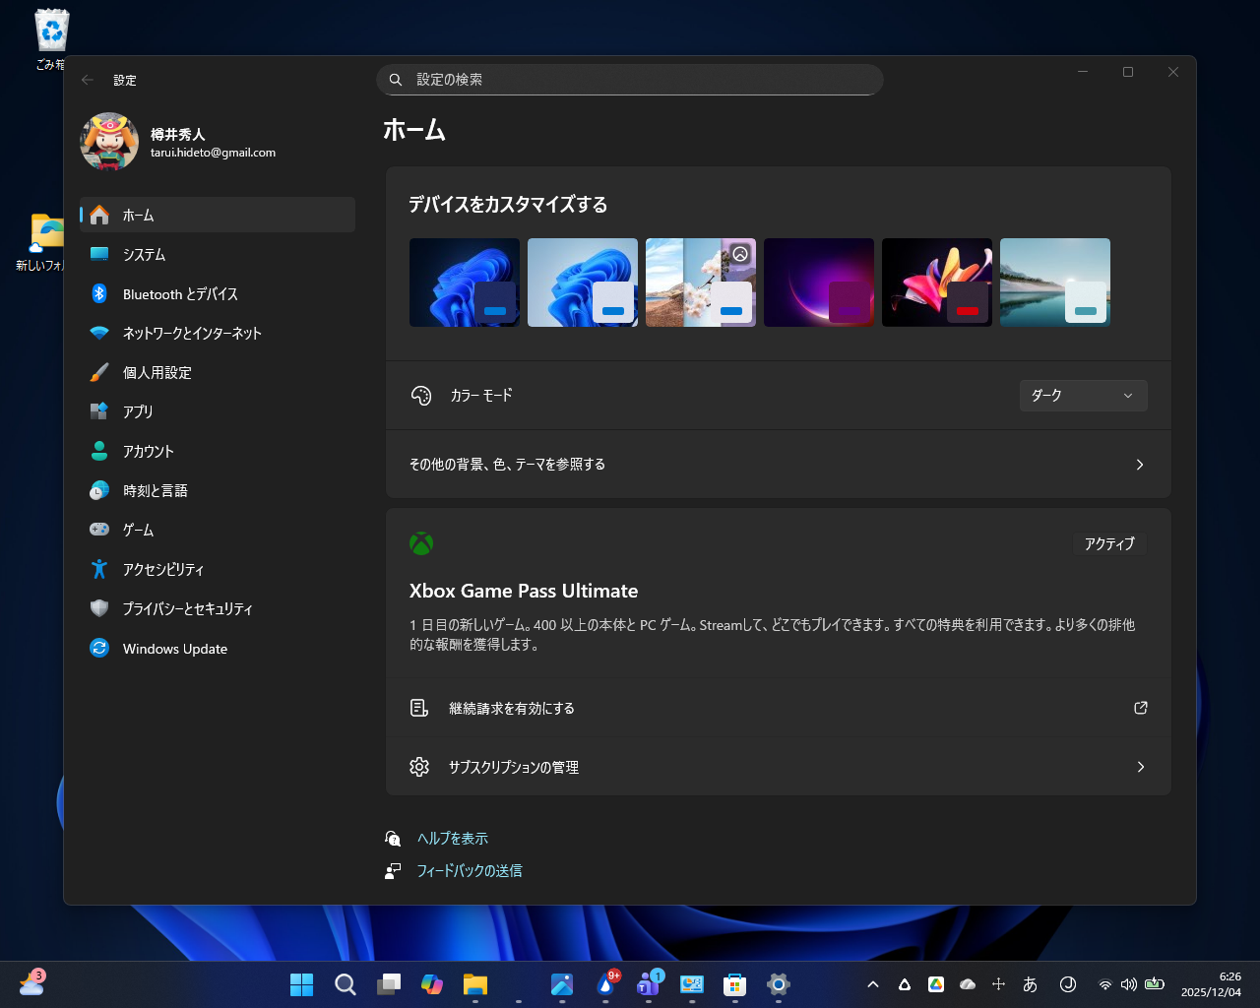Click the Bluetooth とデバイス sidebar icon

99,293
